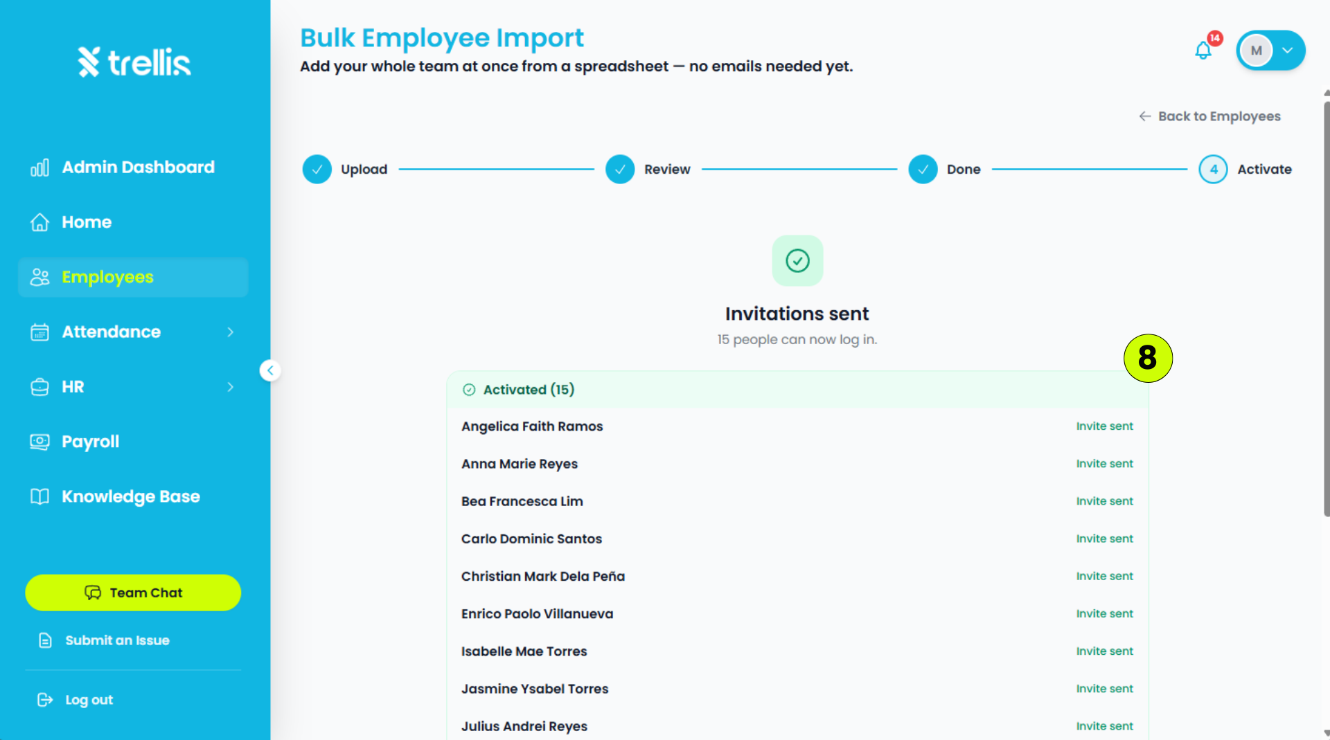Screen dimensions: 1330x740
Task: Click Back to Employees link
Action: tap(1209, 116)
